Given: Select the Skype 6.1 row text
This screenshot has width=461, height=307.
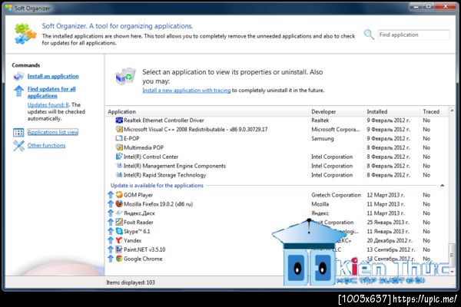Looking at the screenshot, I should point(137,231).
